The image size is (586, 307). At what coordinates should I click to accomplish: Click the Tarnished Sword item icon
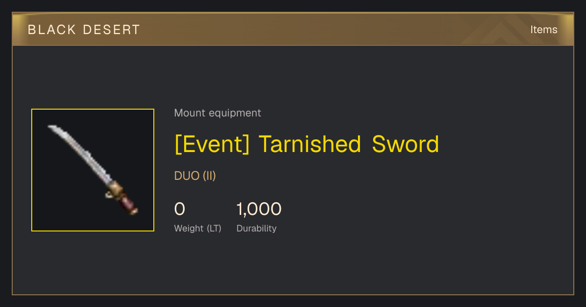pos(93,170)
